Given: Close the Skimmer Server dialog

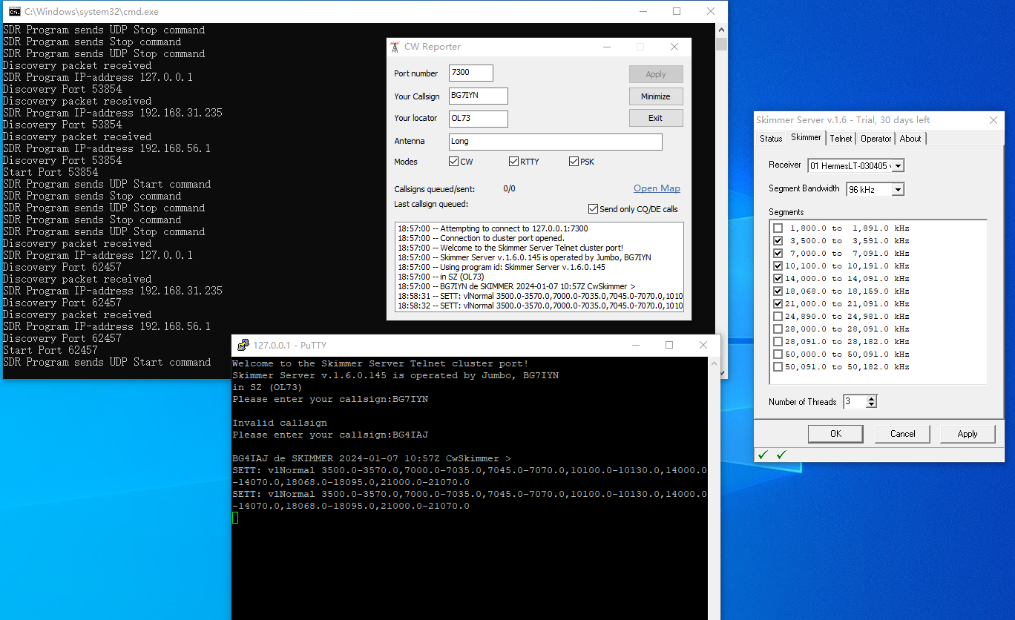Looking at the screenshot, I should (993, 120).
